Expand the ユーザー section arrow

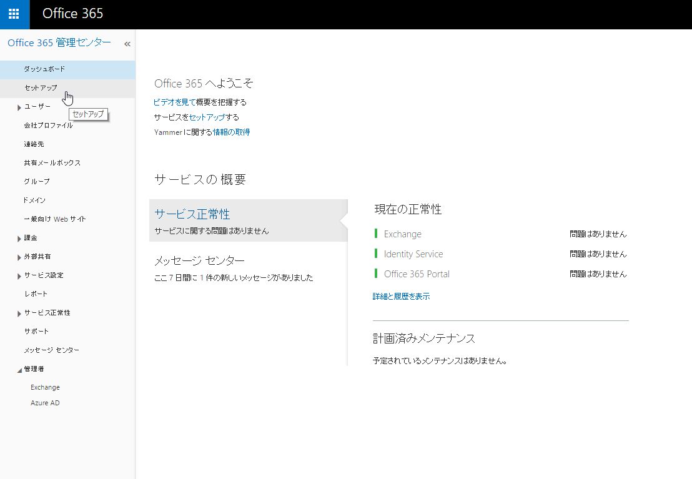click(19, 107)
